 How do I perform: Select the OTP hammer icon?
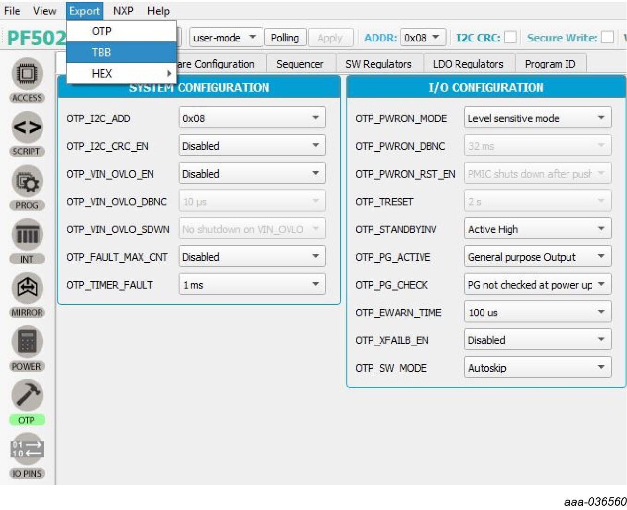tap(27, 395)
